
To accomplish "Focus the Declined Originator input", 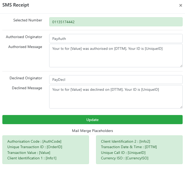I will pyautogui.click(x=116, y=80).
